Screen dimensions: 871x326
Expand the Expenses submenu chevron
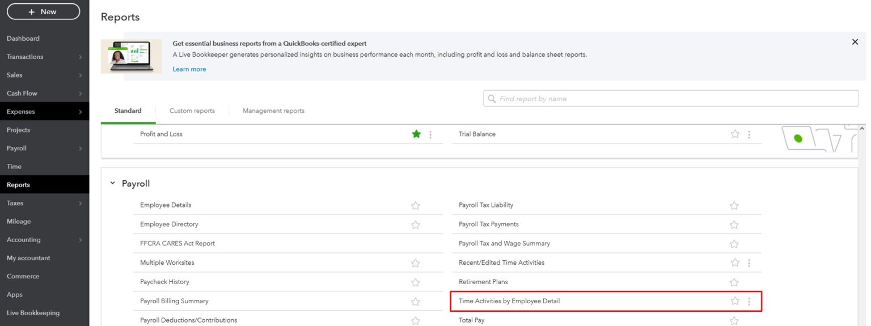[80, 112]
